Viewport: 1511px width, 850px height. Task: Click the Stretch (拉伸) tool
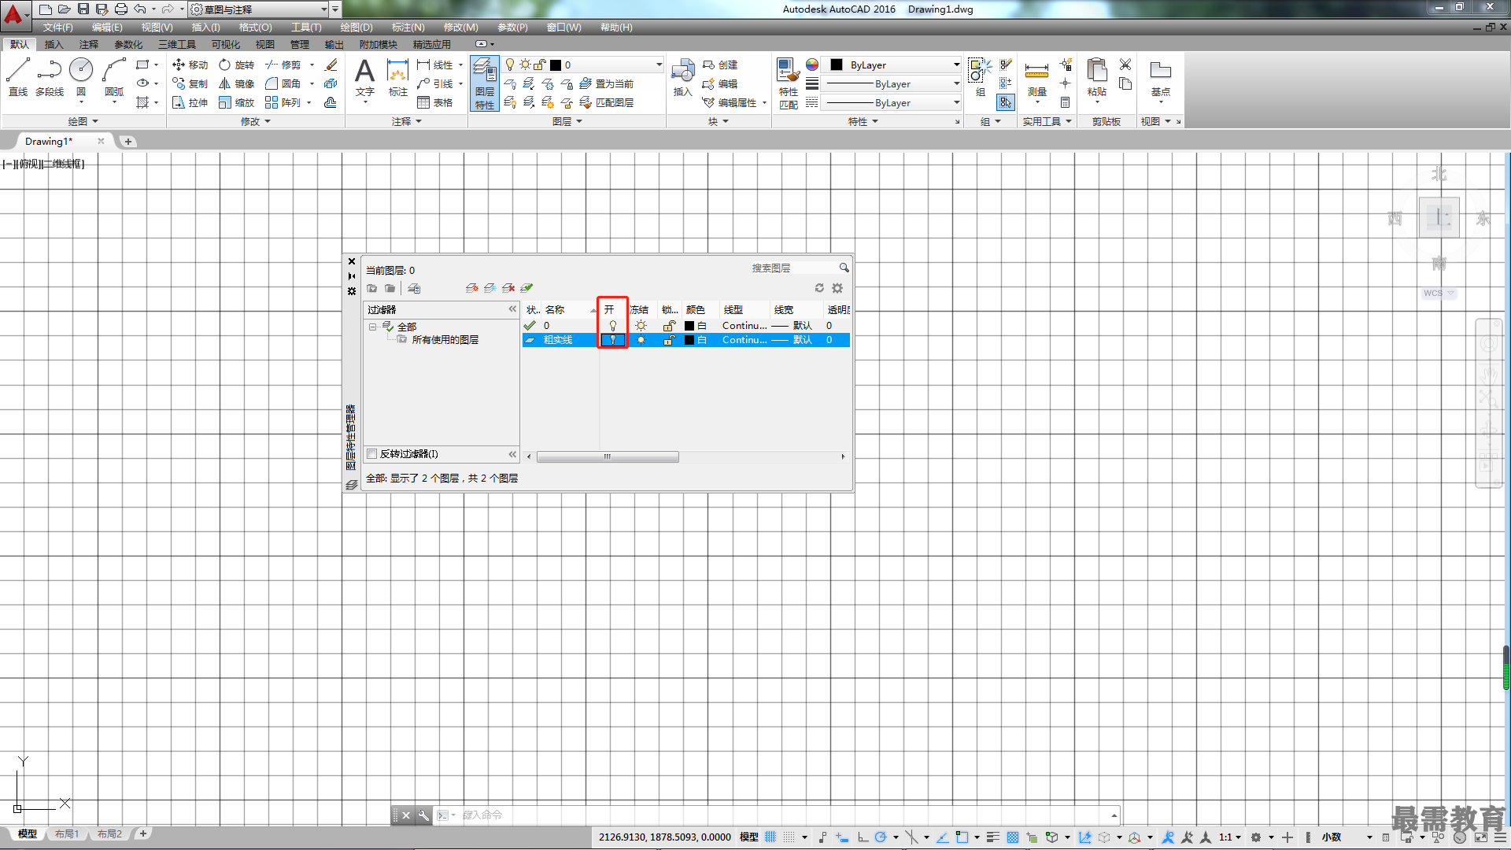click(x=190, y=102)
